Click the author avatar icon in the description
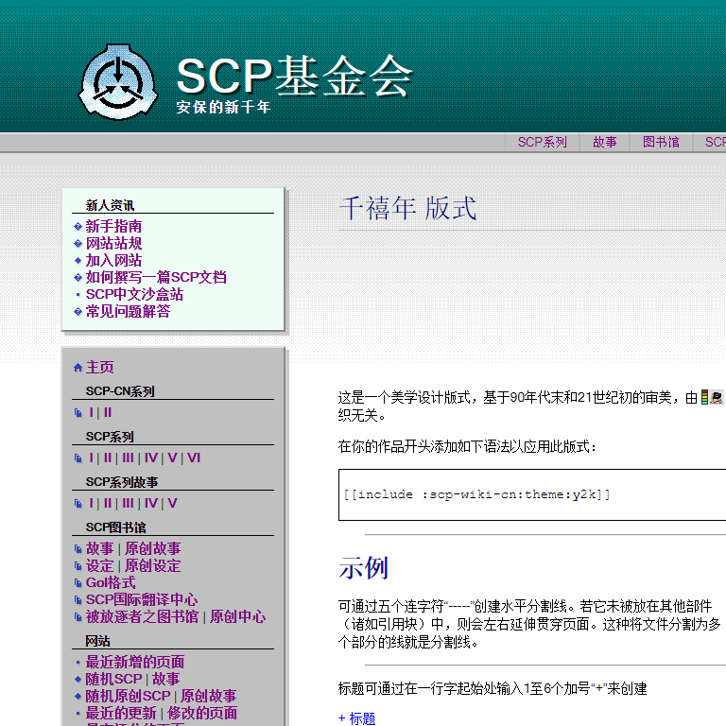Viewport: 726px width, 726px height. [x=717, y=399]
